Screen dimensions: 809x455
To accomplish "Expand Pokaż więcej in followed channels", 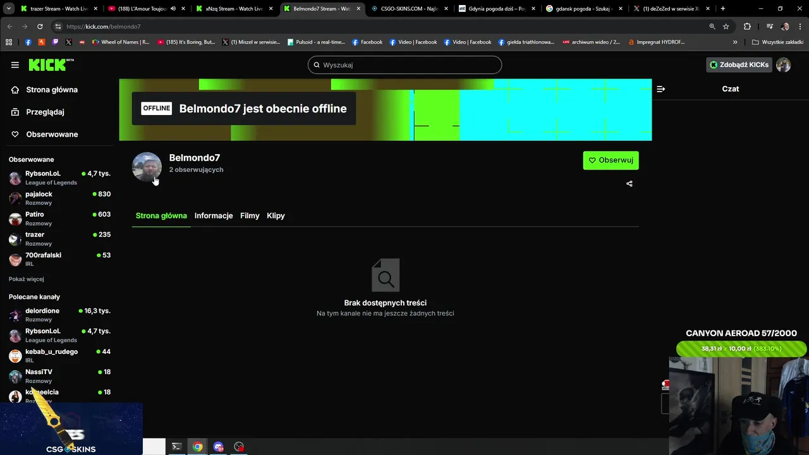I will [x=27, y=279].
